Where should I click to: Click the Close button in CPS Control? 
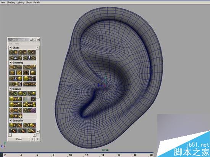point(19,139)
